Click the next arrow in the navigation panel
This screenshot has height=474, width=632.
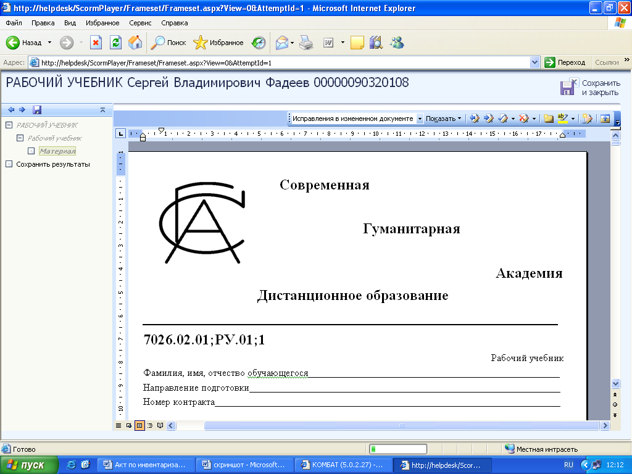coord(22,110)
